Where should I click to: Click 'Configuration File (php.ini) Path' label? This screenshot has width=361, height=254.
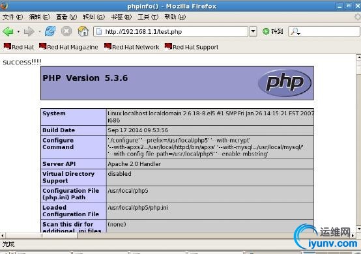pyautogui.click(x=70, y=194)
